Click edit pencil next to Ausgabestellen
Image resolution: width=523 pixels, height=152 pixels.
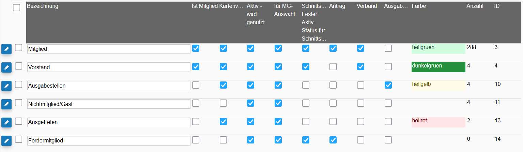[6, 86]
